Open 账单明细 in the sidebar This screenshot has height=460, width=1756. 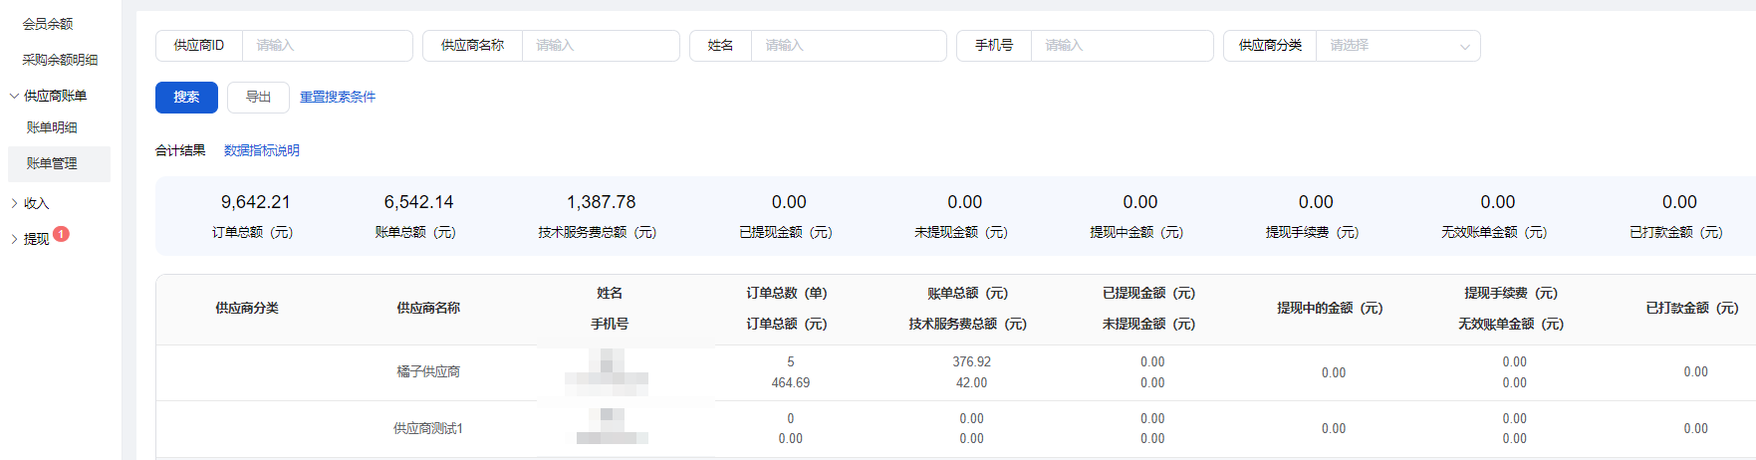tap(52, 128)
